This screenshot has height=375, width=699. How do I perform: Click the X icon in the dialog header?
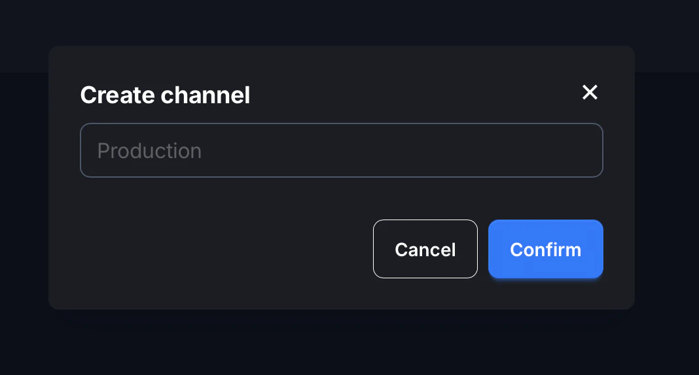[x=590, y=93]
